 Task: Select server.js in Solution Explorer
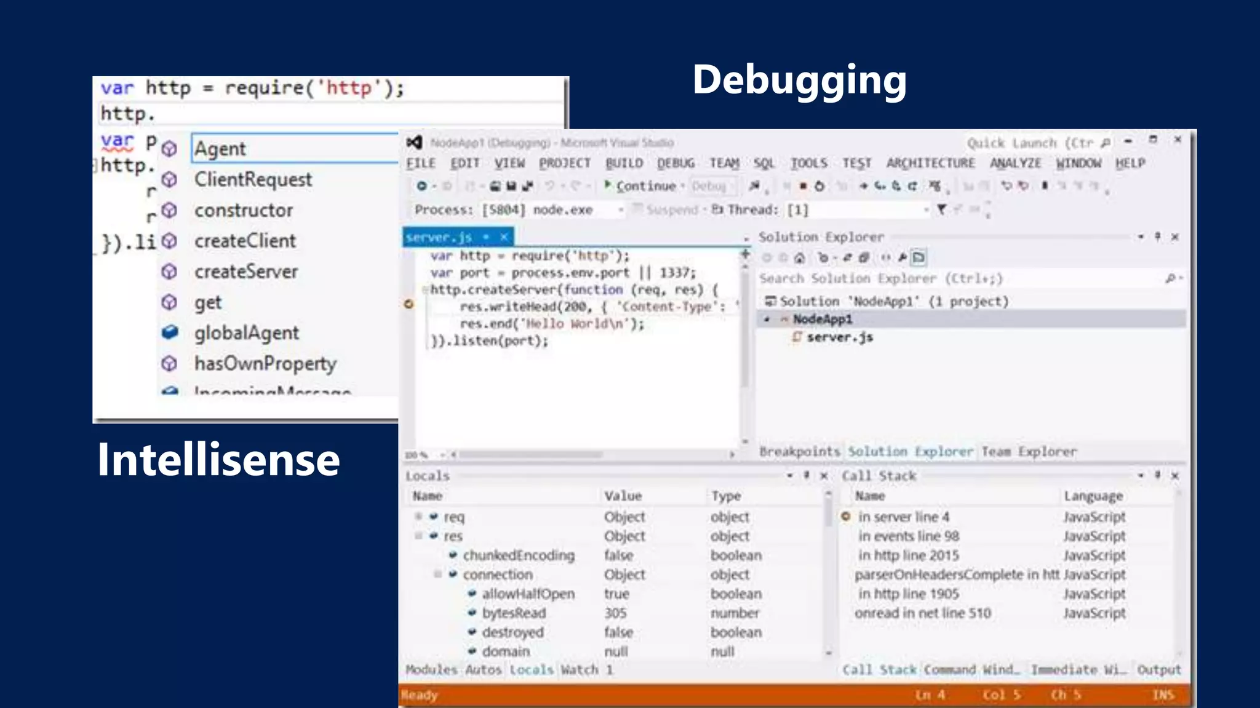pos(839,337)
